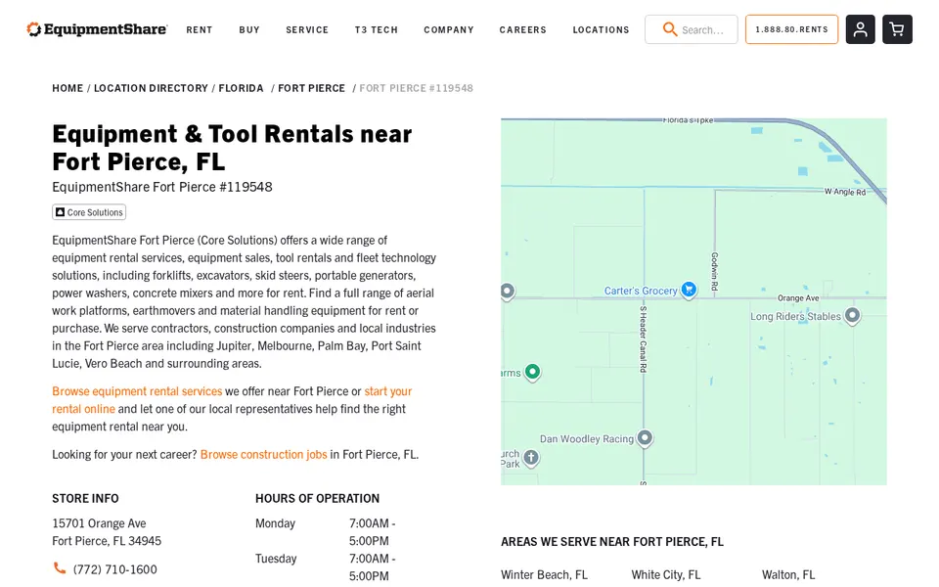Click the STORE INFO heading
939x587 pixels.
[x=85, y=498]
